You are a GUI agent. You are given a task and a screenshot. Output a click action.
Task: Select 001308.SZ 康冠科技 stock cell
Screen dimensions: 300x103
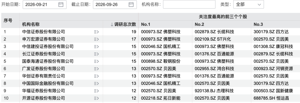273,46
